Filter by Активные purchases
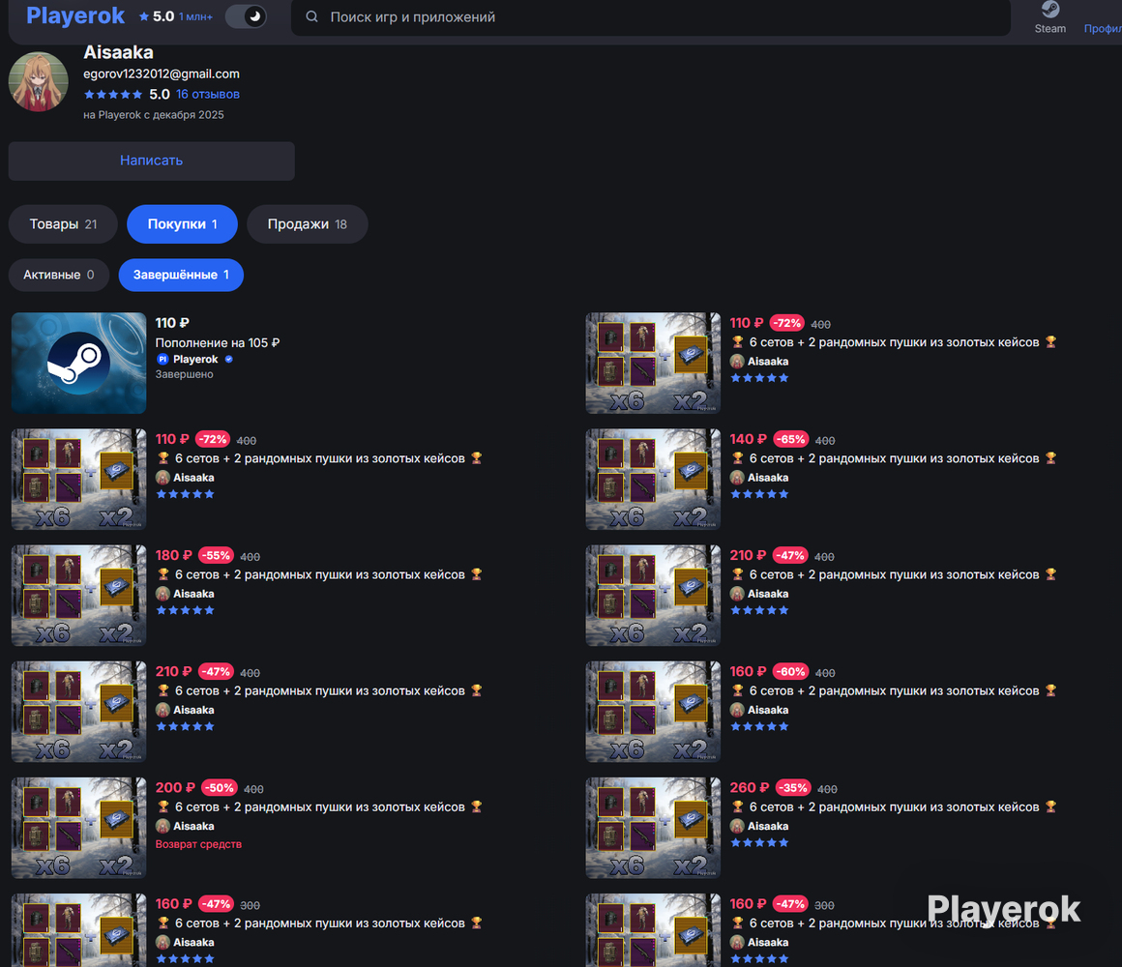This screenshot has width=1122, height=967. tap(59, 275)
